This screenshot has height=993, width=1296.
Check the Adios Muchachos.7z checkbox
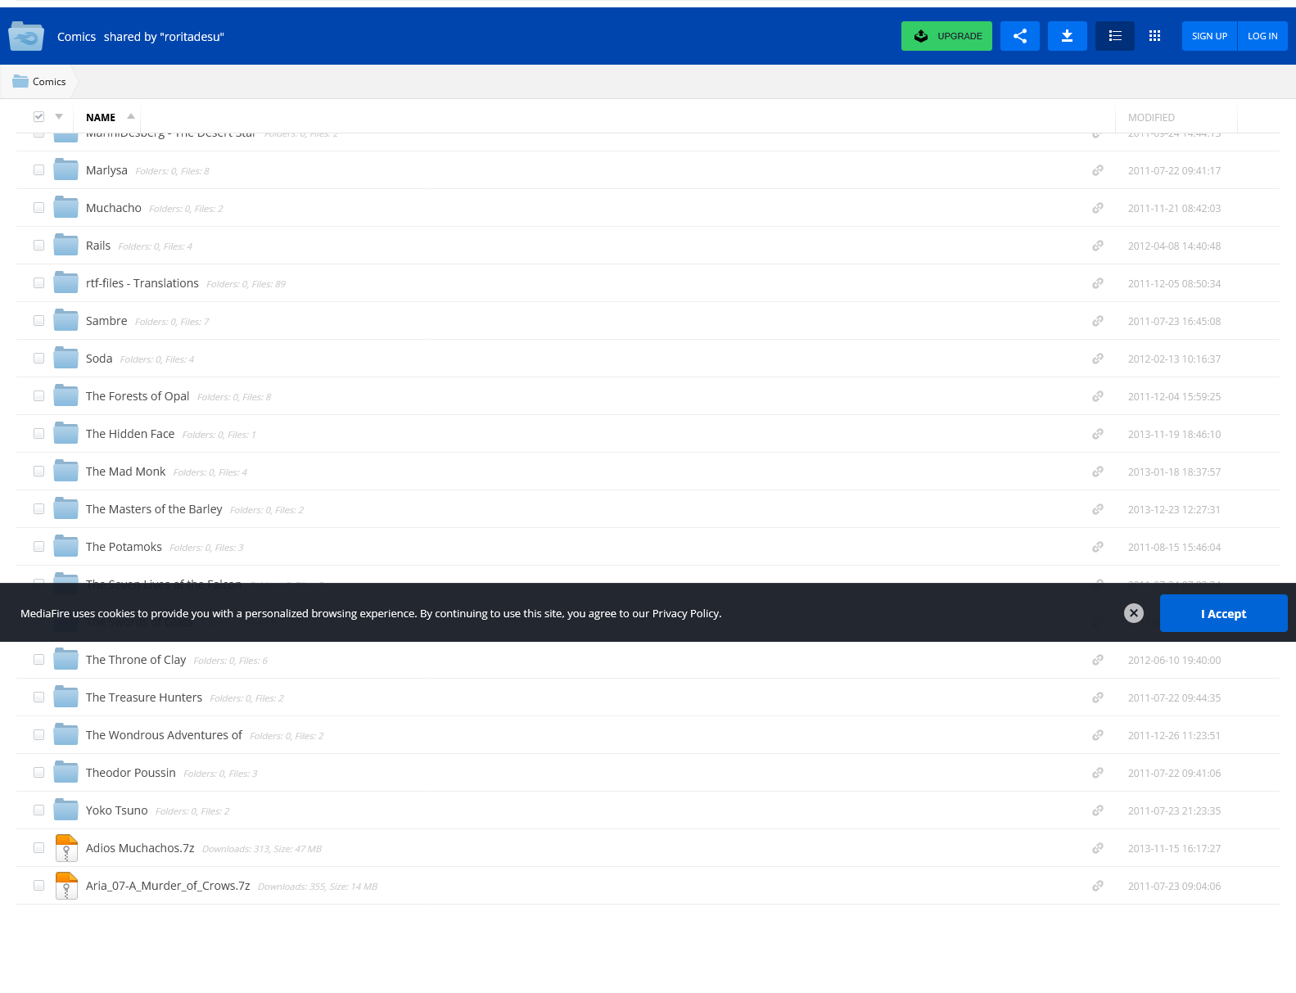[x=38, y=848]
